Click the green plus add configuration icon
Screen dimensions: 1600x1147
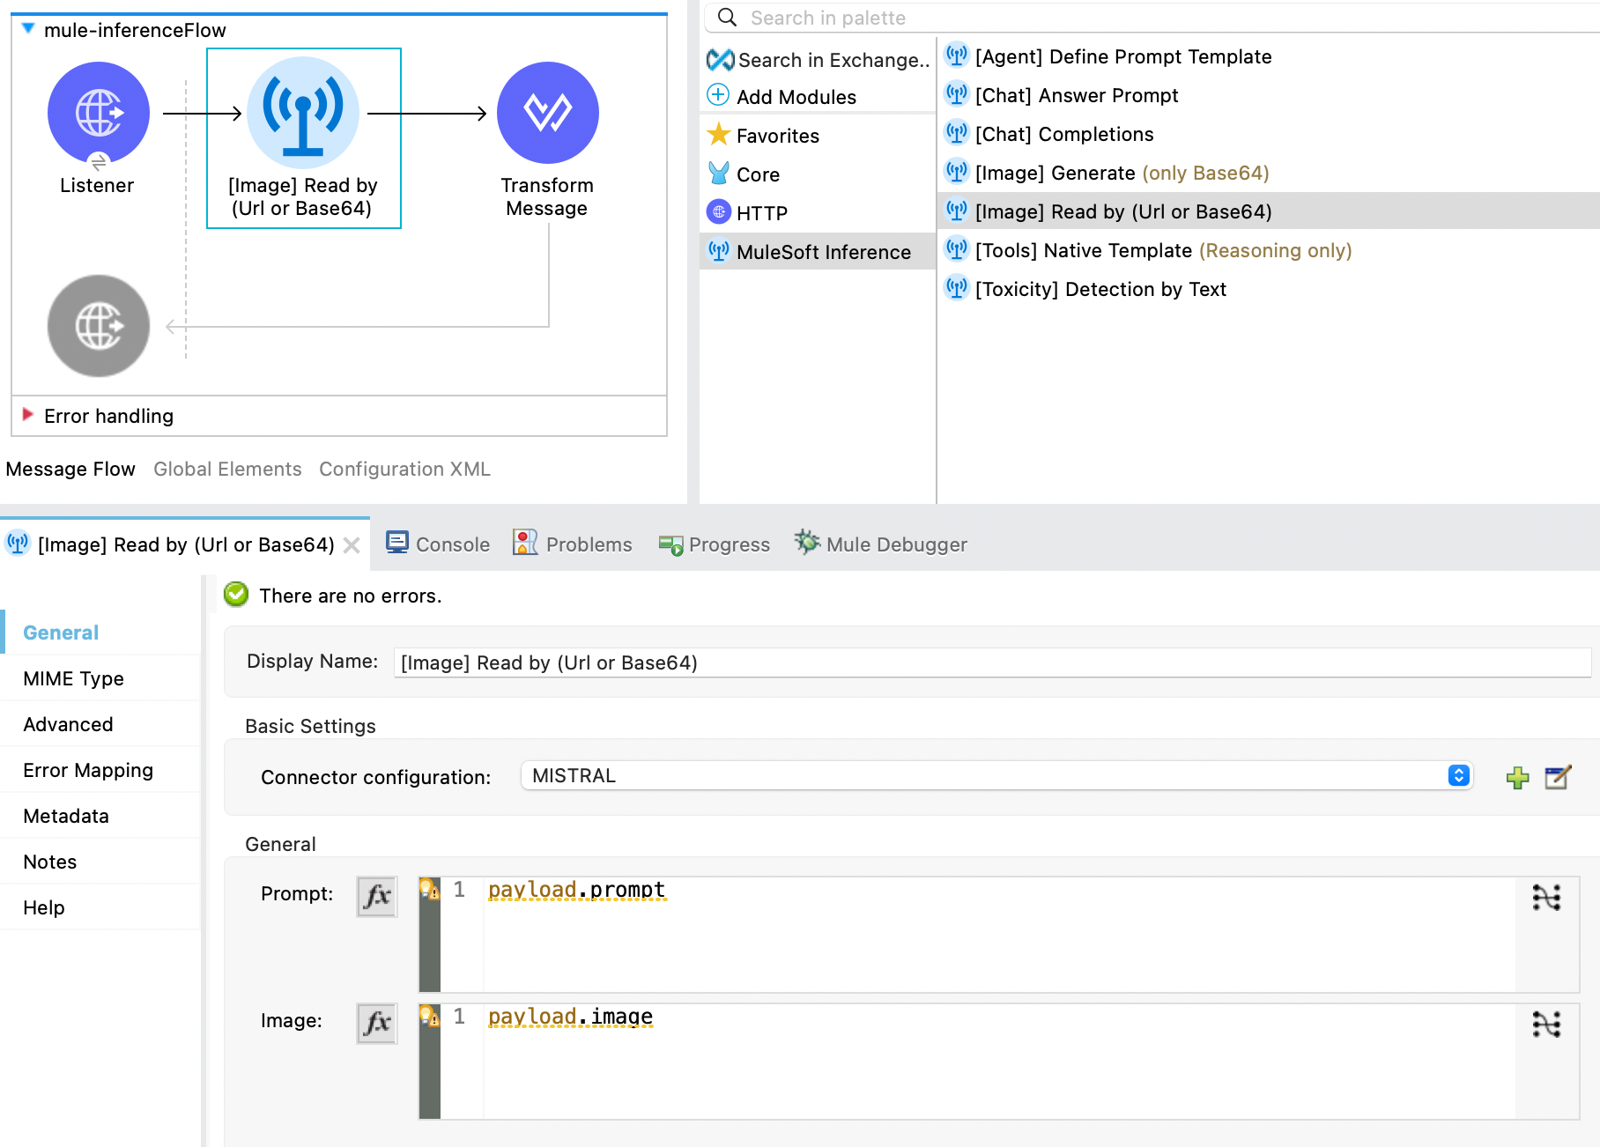pyautogui.click(x=1517, y=777)
